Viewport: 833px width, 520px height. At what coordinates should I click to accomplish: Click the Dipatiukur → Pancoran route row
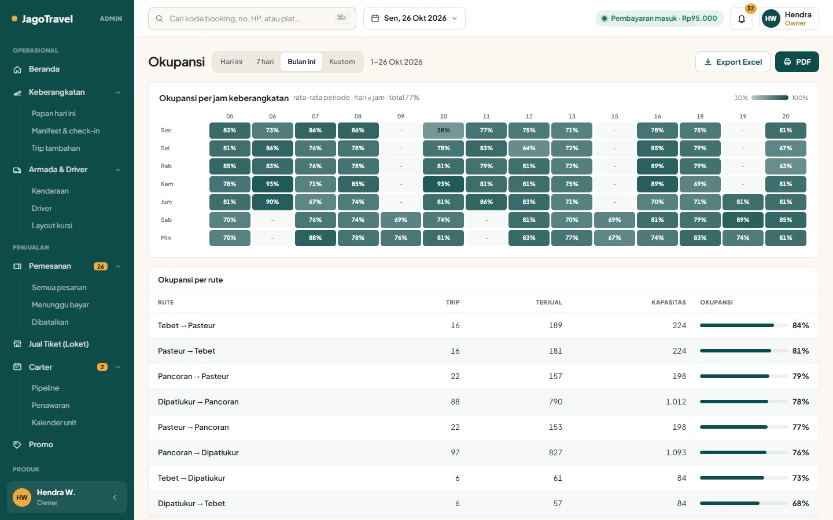click(484, 402)
